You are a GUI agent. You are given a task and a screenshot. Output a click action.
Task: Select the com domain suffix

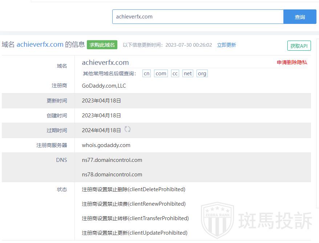(161, 74)
